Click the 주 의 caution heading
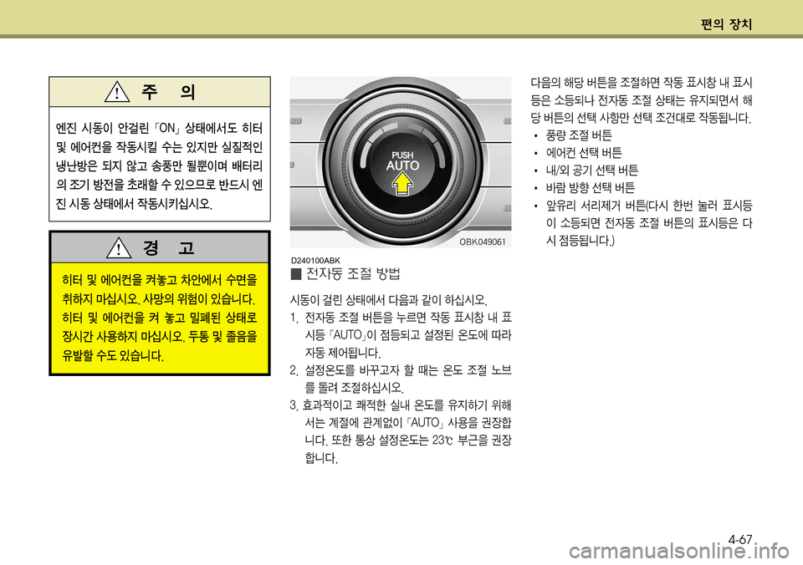The height and width of the screenshot is (565, 803). pyautogui.click(x=168, y=92)
